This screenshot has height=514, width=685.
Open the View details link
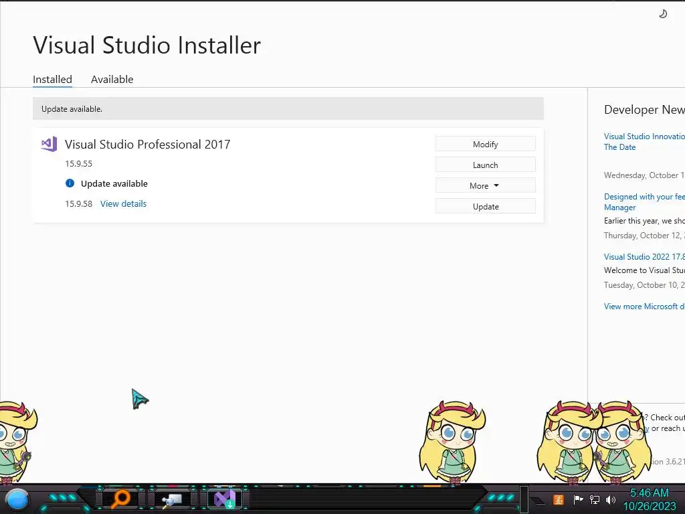click(x=124, y=203)
